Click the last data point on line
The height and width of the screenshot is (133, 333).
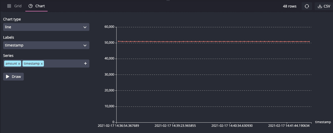pyautogui.click(x=309, y=42)
